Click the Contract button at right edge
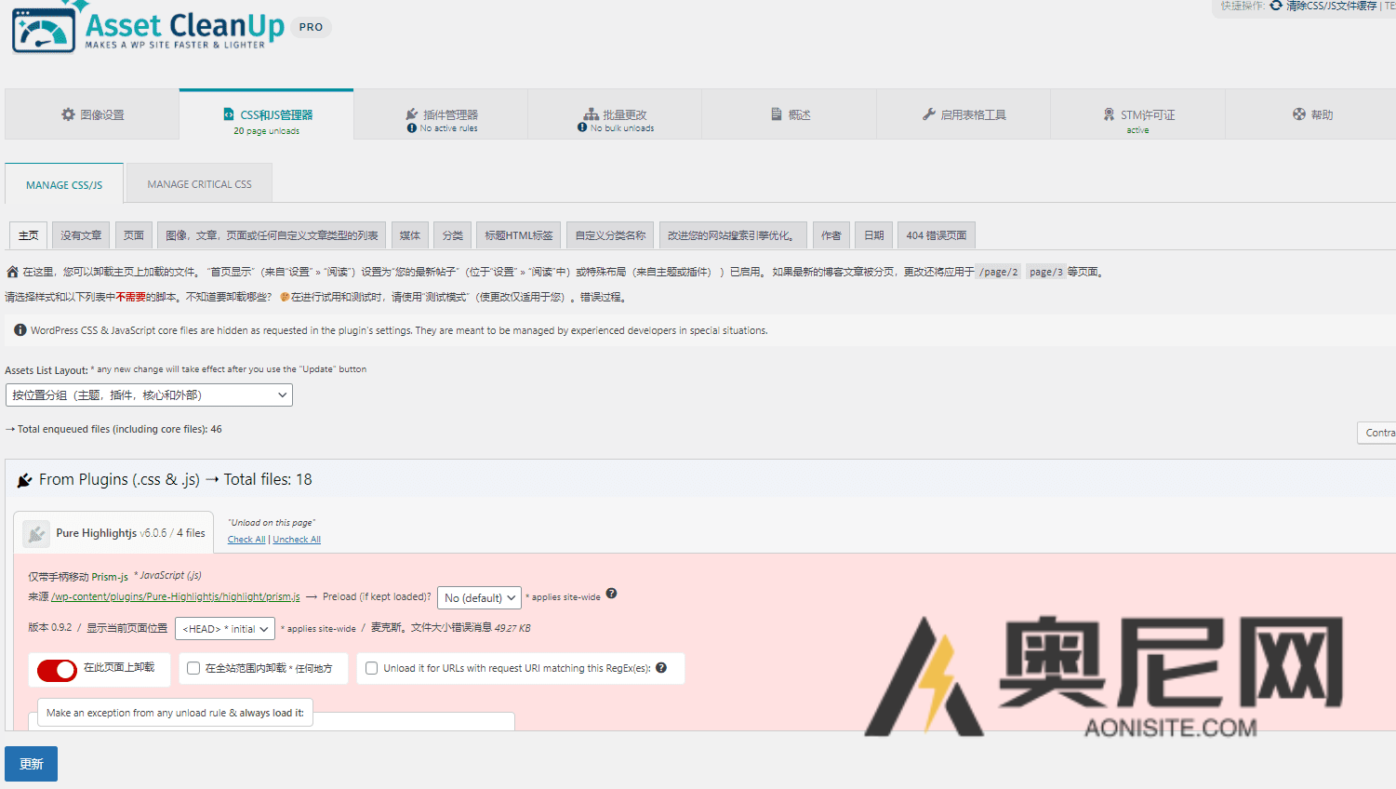The image size is (1396, 789). click(1377, 433)
